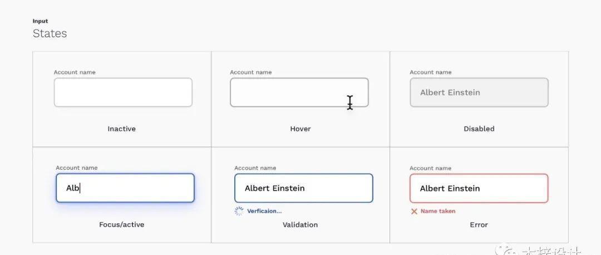Image resolution: width=601 pixels, height=255 pixels.
Task: Click the red-bordered Error input field
Action: [479, 188]
